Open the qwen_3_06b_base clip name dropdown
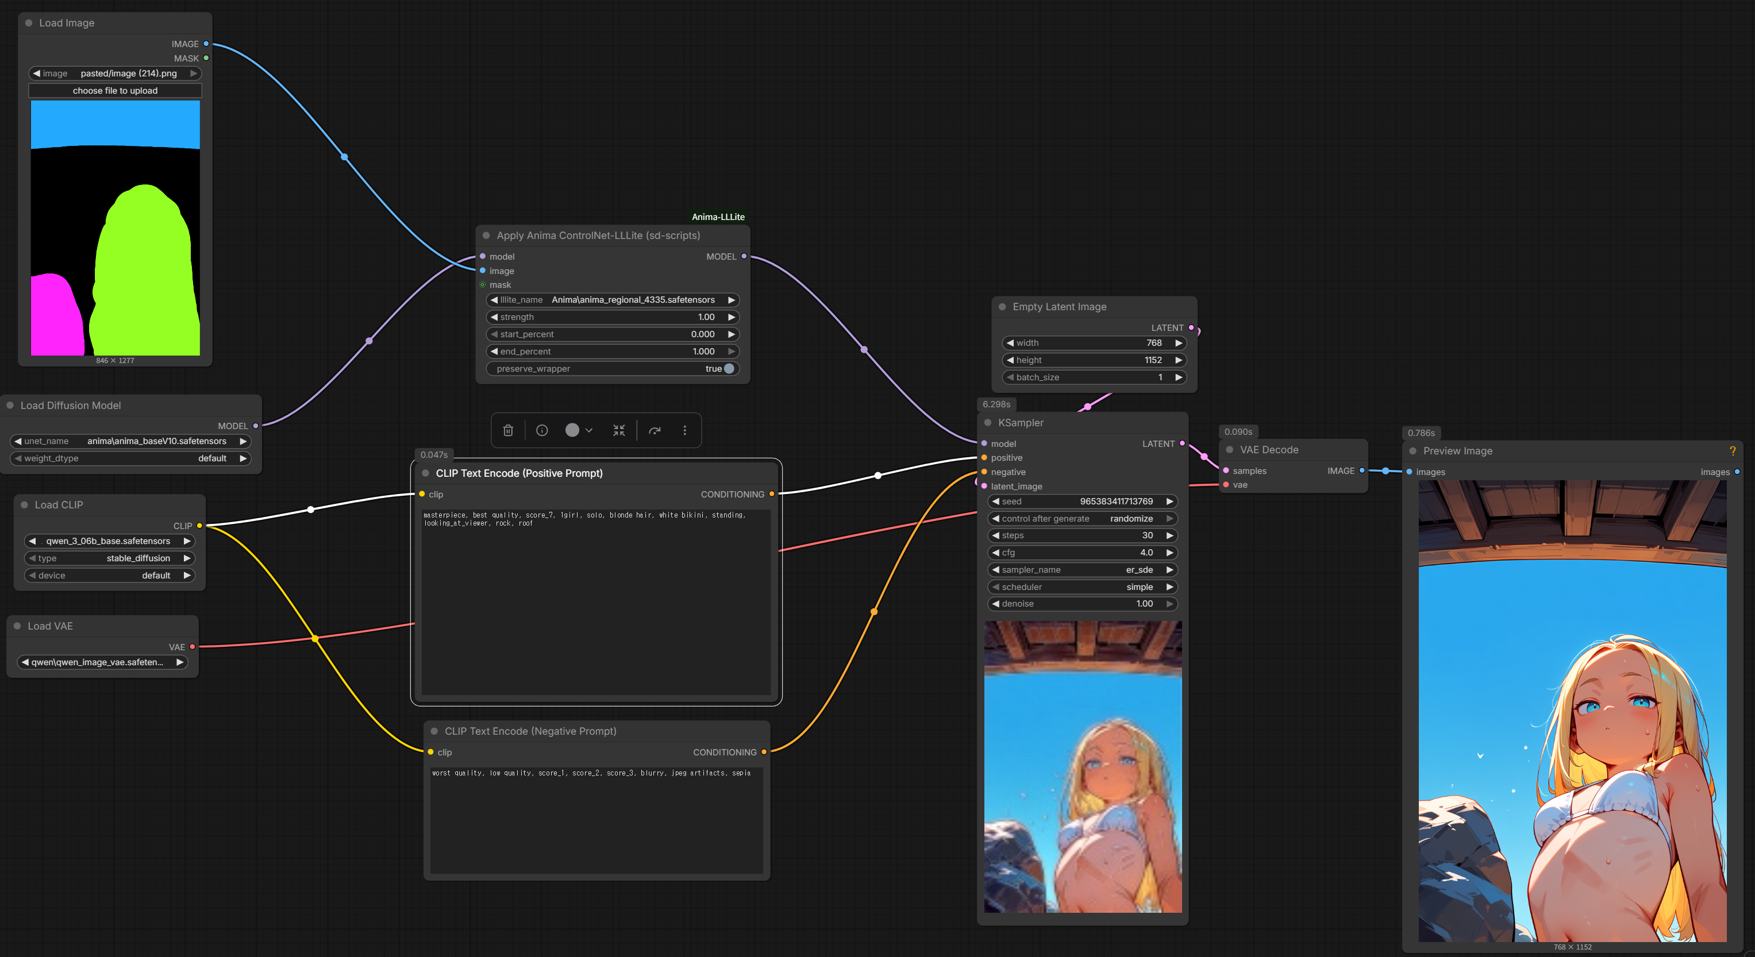The width and height of the screenshot is (1755, 957). pyautogui.click(x=109, y=541)
